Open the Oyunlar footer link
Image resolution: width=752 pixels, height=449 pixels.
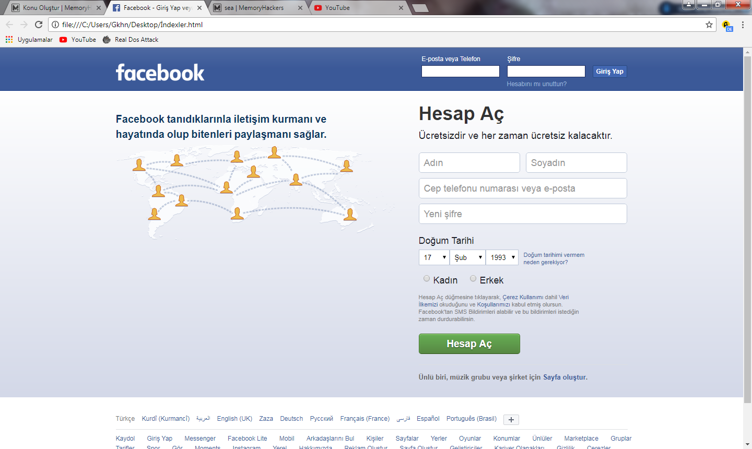[x=470, y=439]
